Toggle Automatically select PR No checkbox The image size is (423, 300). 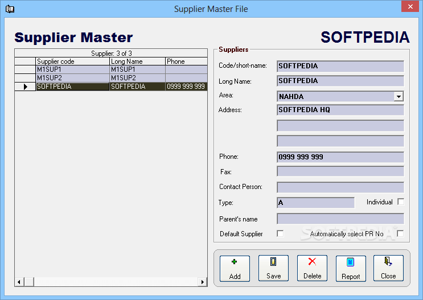(x=400, y=233)
